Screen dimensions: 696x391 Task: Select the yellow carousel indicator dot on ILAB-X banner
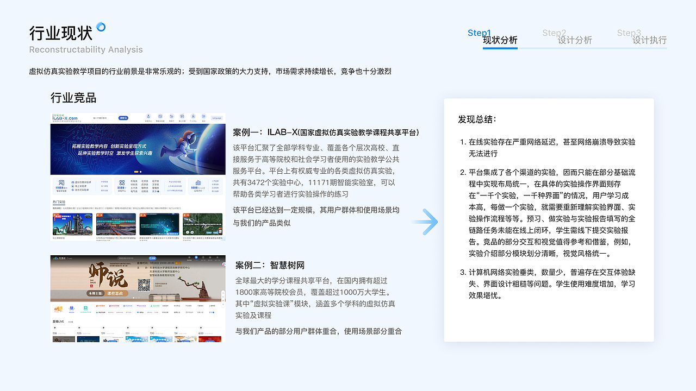pyautogui.click(x=136, y=172)
